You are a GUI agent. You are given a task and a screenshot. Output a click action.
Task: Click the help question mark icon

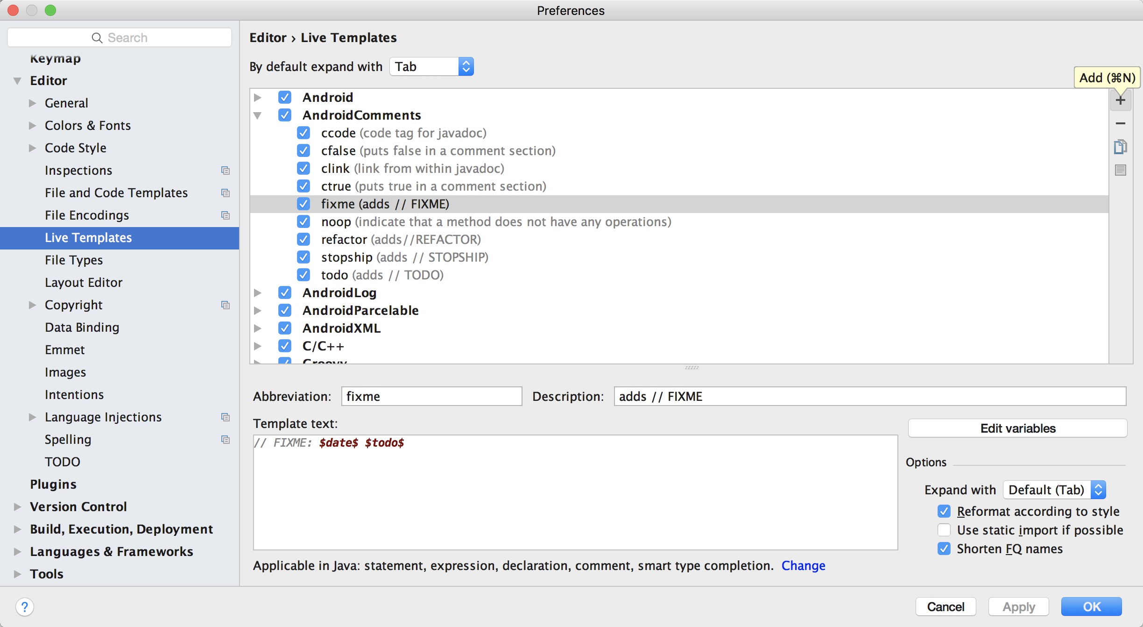tap(24, 607)
